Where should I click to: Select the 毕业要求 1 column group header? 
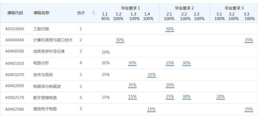(x=130, y=8)
